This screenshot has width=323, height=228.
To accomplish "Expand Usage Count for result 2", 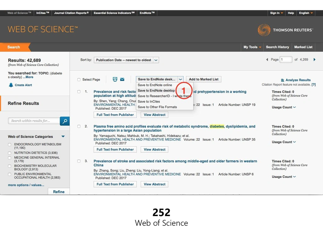I will [284, 142].
